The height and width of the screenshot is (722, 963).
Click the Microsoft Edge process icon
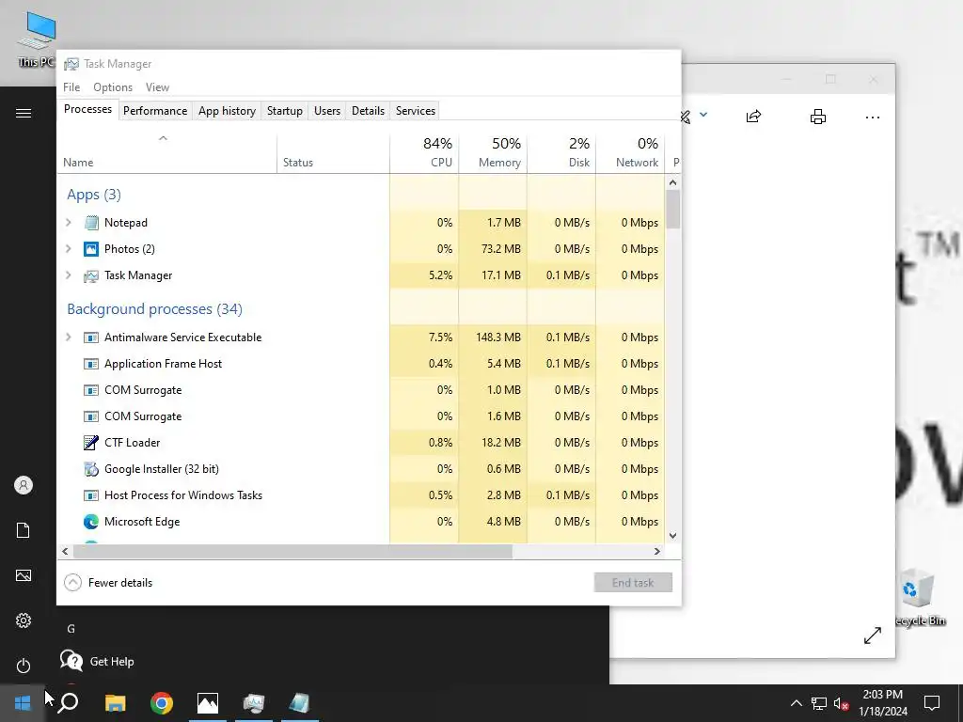91,522
